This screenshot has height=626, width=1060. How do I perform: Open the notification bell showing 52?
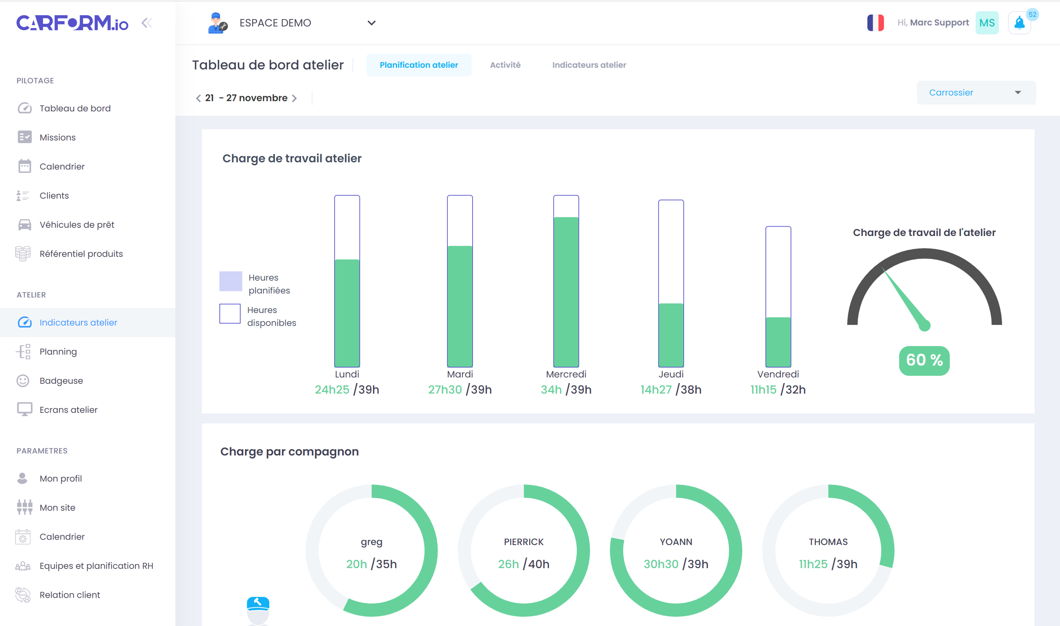pyautogui.click(x=1020, y=23)
